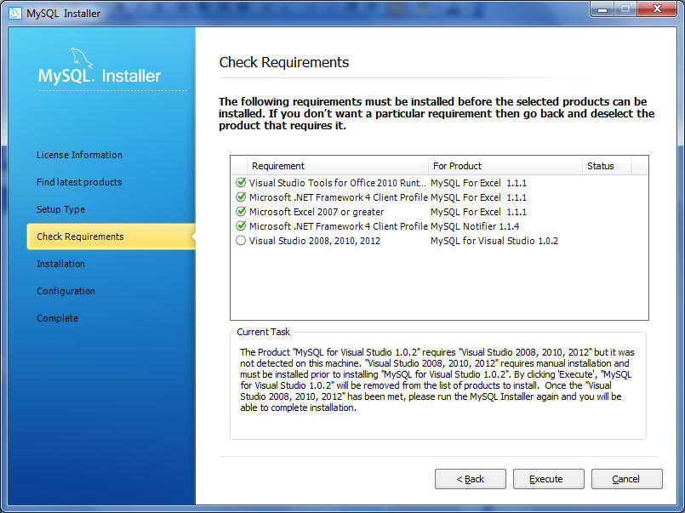Screen dimensions: 685x513
Task: Click green check icon beside Microsoft Excel 2007
Action: [241, 212]
